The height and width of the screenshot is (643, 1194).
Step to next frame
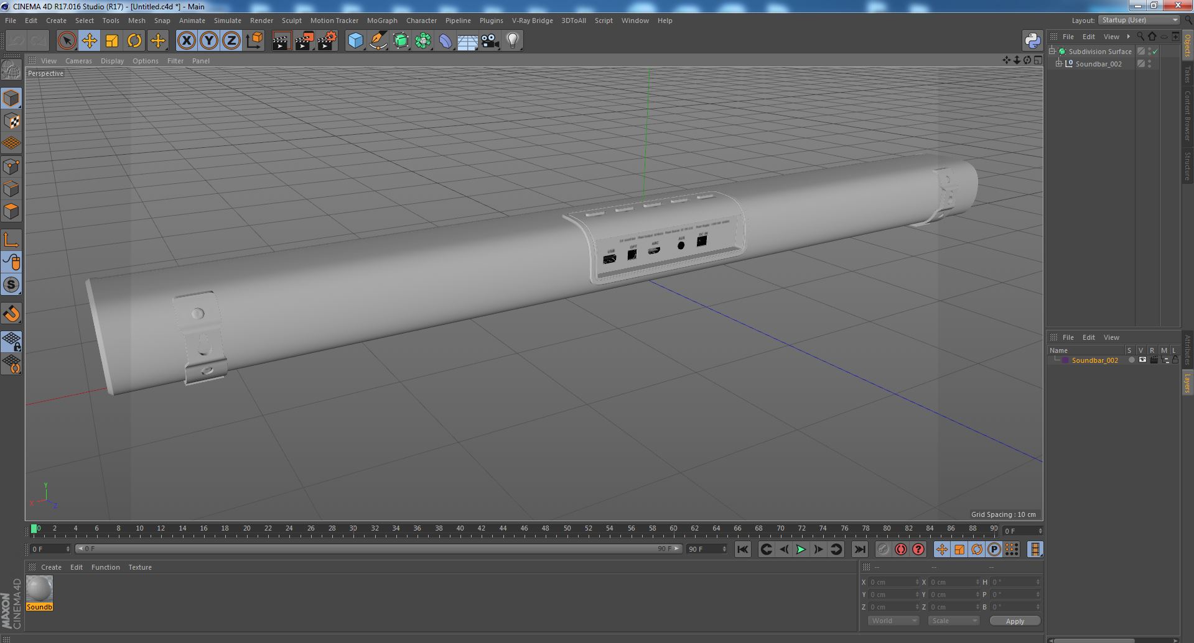pos(818,549)
